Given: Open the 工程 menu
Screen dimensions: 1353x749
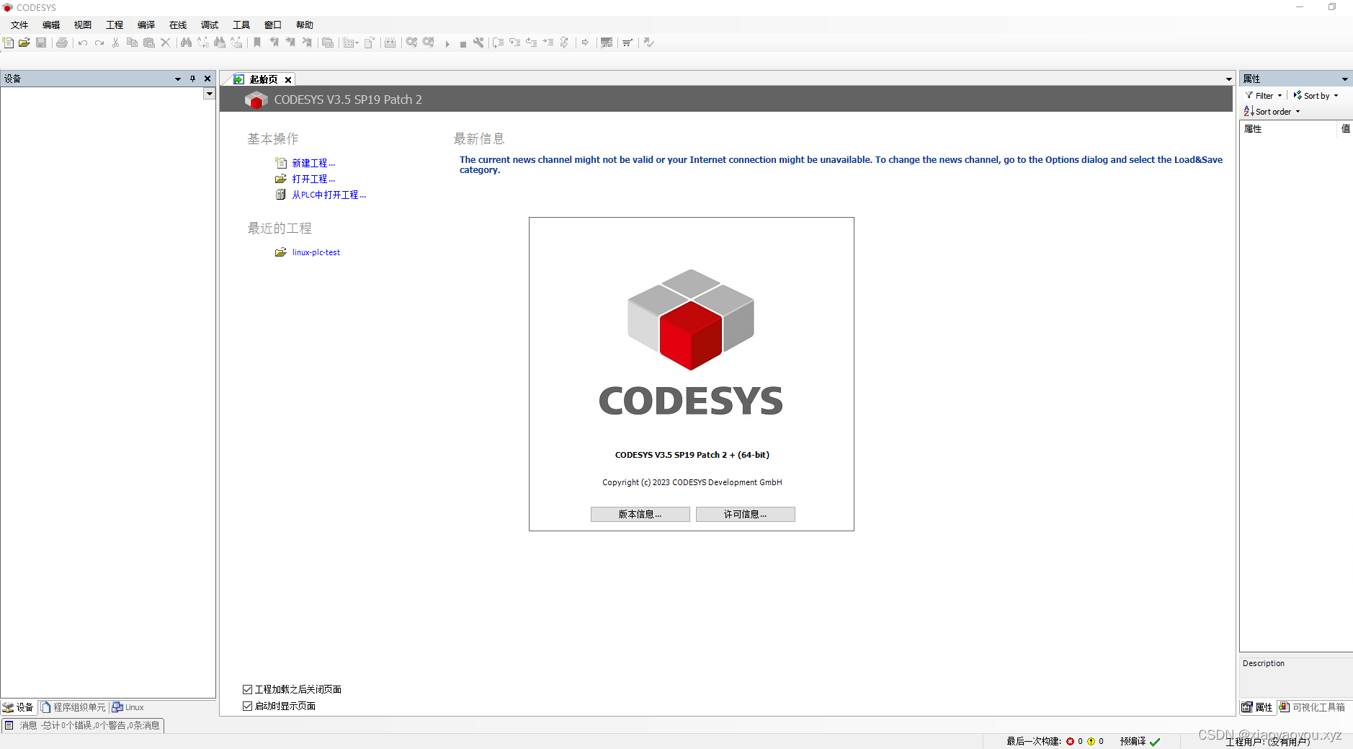Looking at the screenshot, I should [115, 25].
